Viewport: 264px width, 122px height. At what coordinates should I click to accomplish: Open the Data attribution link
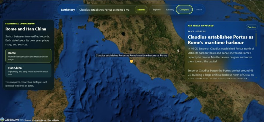coord(53,120)
